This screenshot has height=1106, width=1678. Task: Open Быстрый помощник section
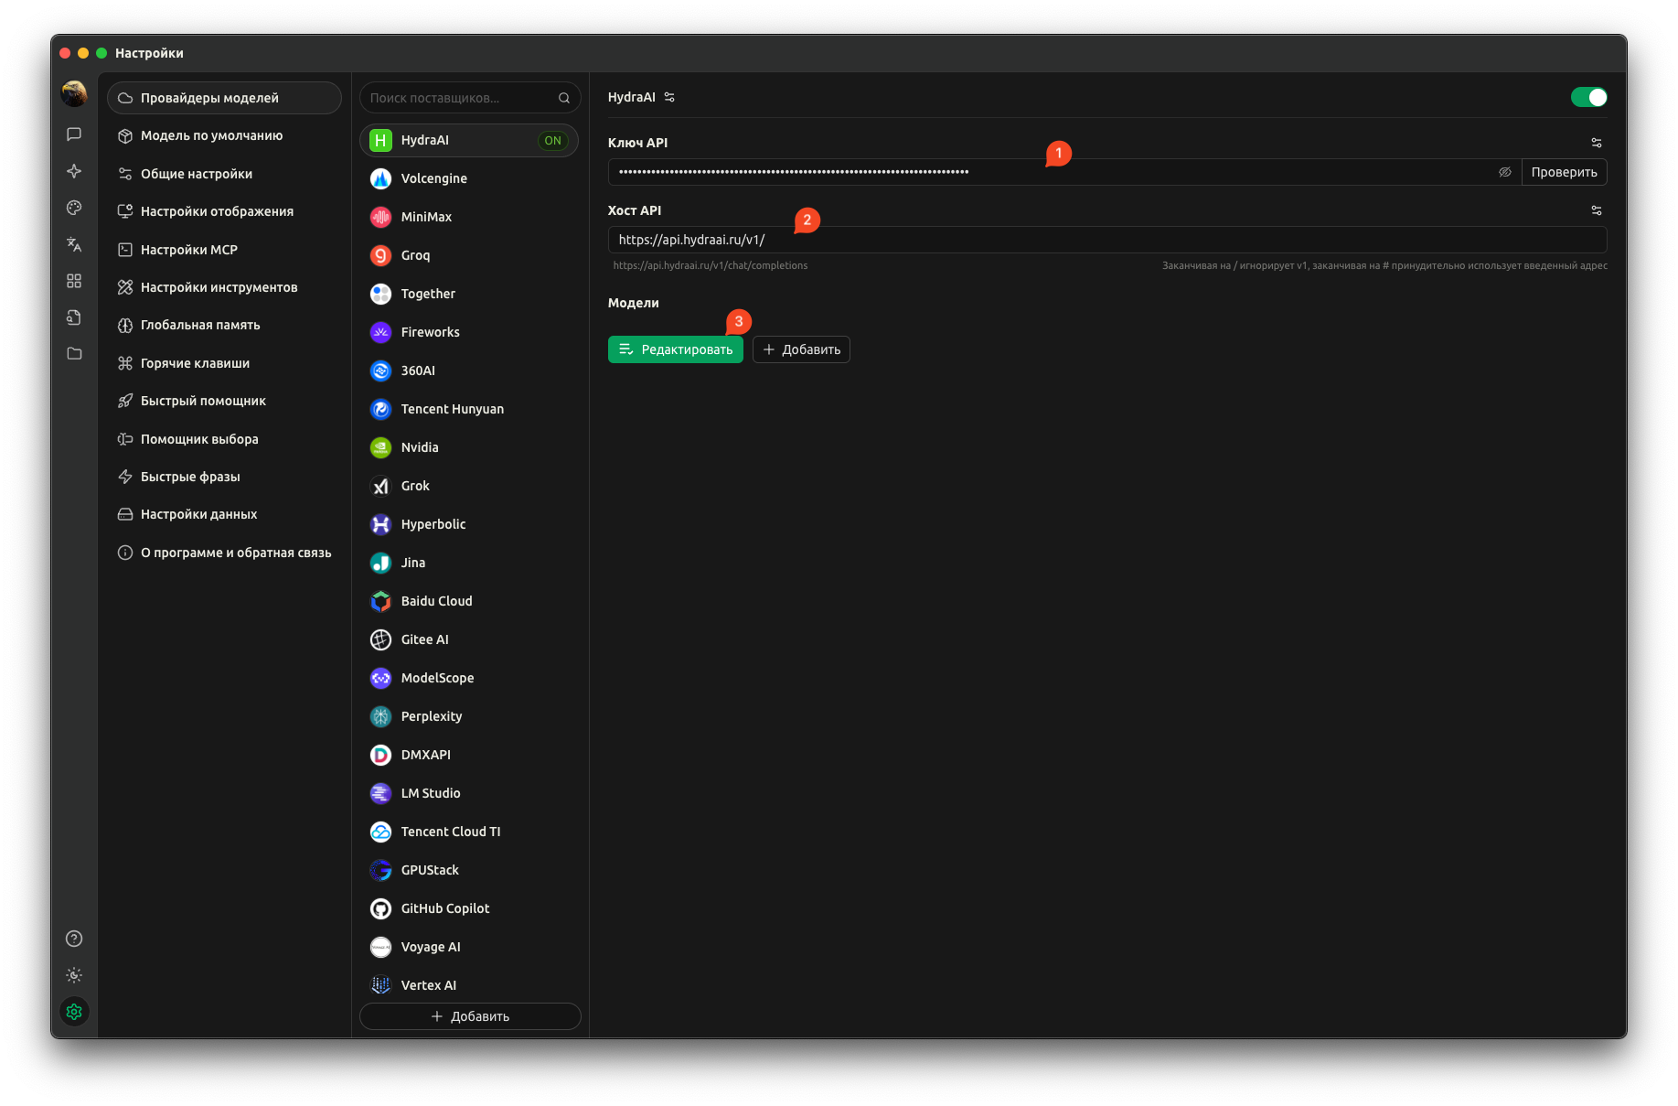point(224,401)
